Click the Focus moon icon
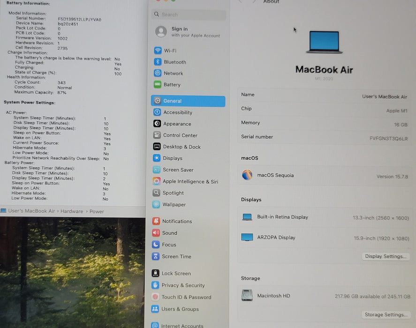The height and width of the screenshot is (328, 416). (156, 244)
